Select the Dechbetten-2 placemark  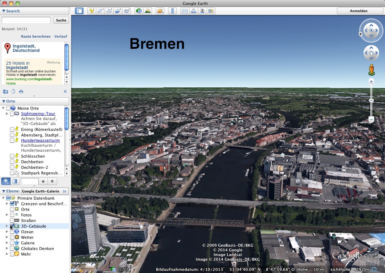click(x=34, y=167)
